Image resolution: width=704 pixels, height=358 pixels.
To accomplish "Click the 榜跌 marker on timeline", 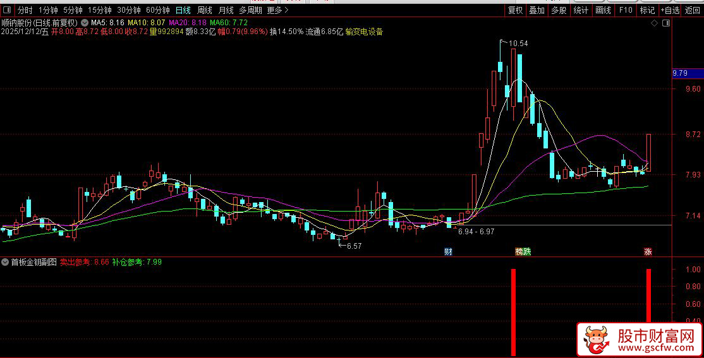I will [523, 252].
